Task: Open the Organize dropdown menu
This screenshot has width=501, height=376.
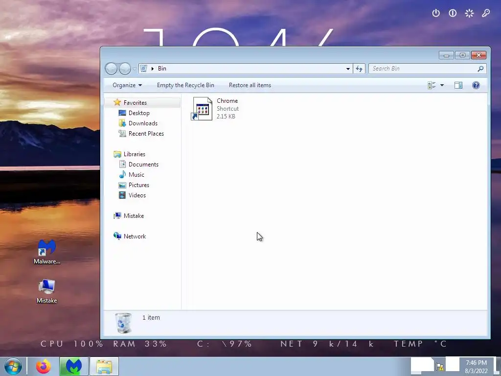Action: click(127, 85)
